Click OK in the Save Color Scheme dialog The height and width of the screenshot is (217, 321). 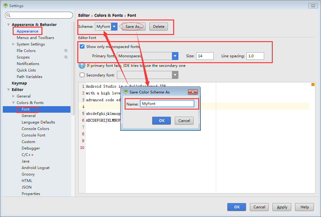coord(161,121)
